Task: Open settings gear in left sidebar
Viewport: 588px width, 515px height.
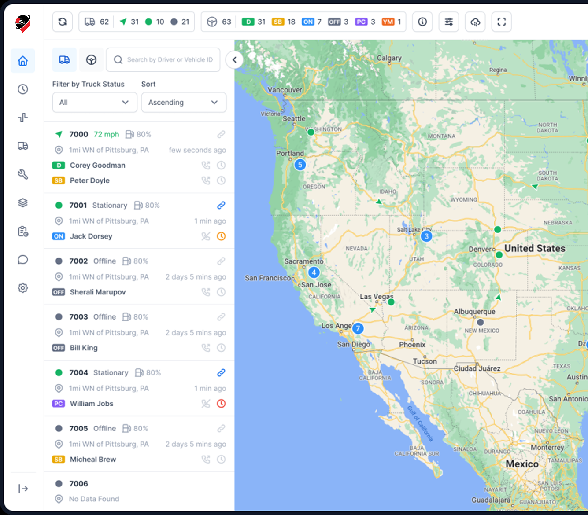Action: (x=23, y=288)
